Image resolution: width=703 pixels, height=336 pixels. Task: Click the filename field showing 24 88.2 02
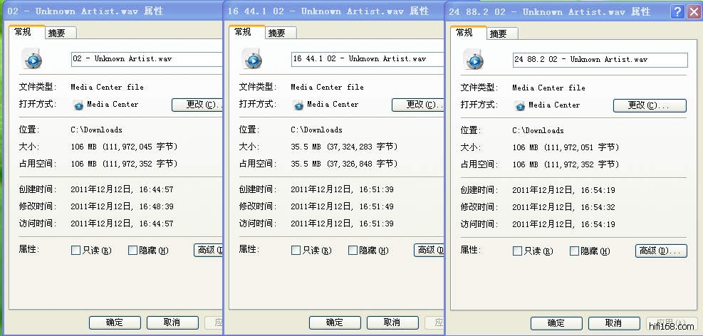click(600, 60)
